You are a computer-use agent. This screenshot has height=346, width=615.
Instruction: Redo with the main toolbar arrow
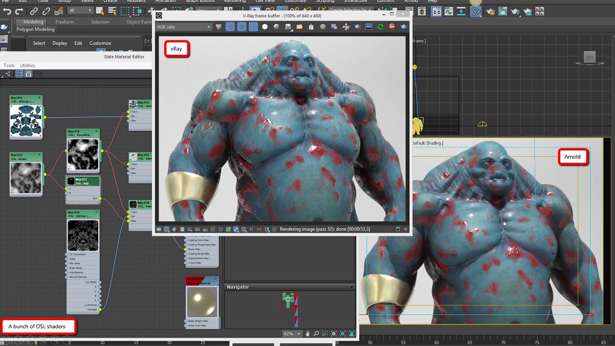tap(19, 11)
